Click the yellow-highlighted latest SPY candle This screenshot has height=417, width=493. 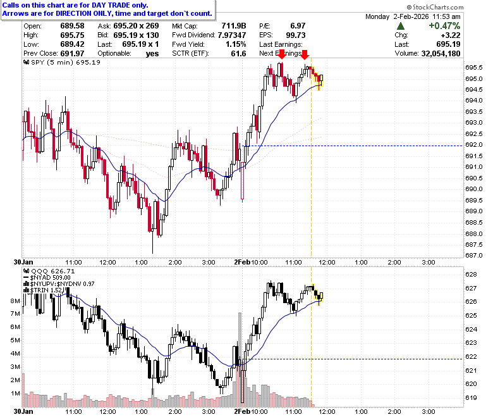click(x=321, y=78)
